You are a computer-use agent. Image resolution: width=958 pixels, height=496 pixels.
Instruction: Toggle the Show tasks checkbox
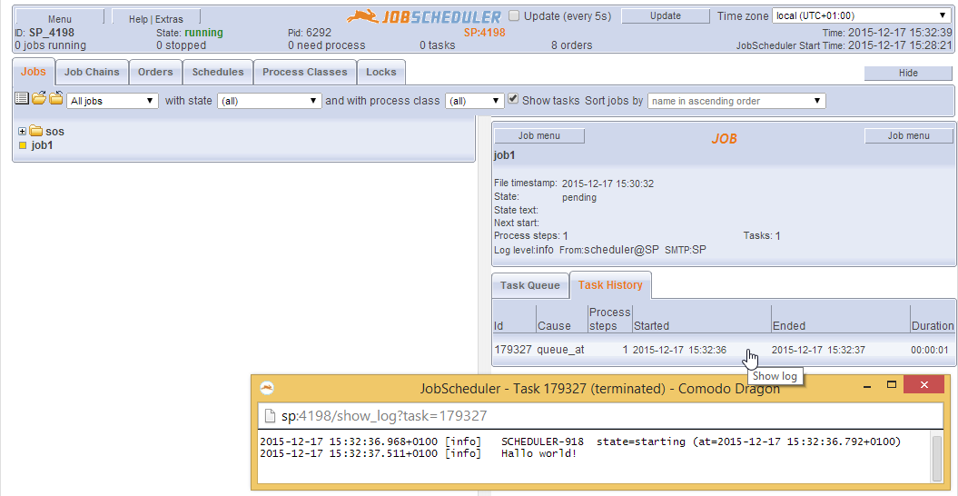click(x=514, y=99)
